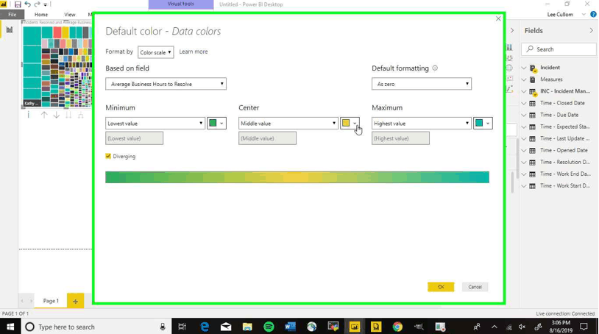Expand the Time - Due Date table

[x=524, y=115]
